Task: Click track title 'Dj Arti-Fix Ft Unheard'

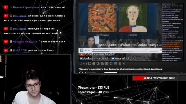Action: pos(101,49)
